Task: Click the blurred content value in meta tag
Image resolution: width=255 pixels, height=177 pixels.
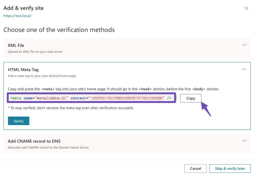Action: (x=127, y=98)
